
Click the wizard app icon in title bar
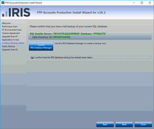click(3, 3)
